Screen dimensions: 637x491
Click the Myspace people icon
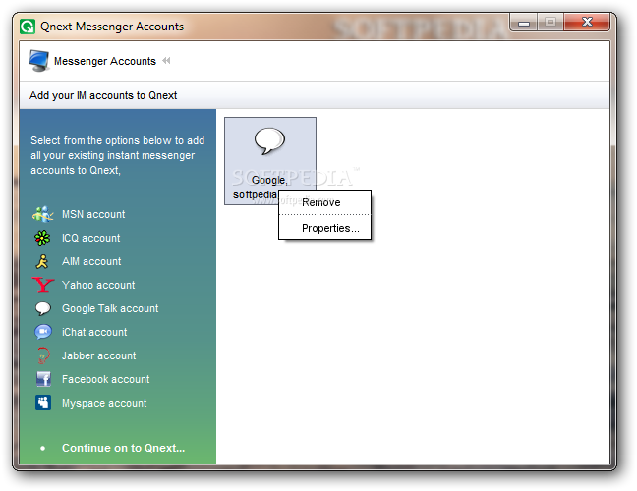click(x=43, y=403)
